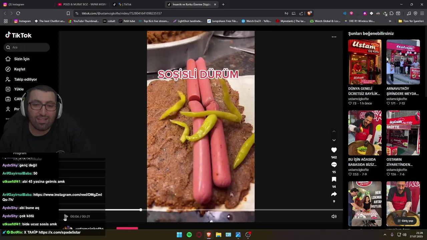Viewport: 427px width, 240px height.
Task: Open the Watch Era31 bookmark
Action: [257, 21]
